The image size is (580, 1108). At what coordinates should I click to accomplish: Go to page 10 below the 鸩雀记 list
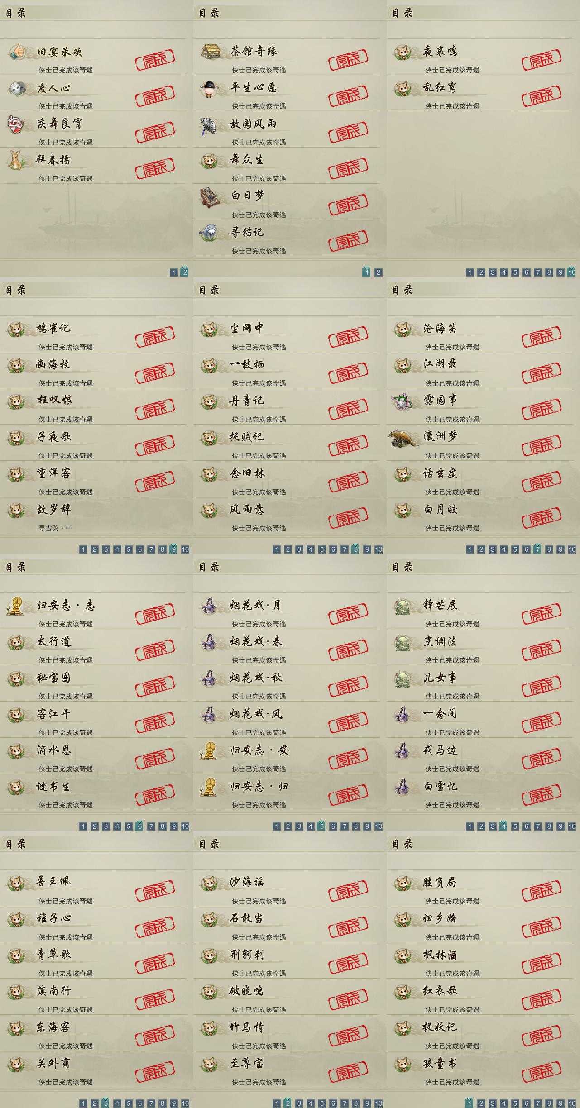(x=185, y=549)
